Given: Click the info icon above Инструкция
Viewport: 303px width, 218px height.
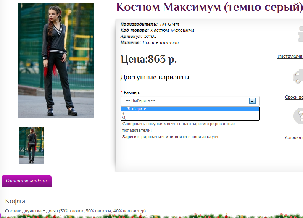Looking at the screenshot, I should (300, 34).
